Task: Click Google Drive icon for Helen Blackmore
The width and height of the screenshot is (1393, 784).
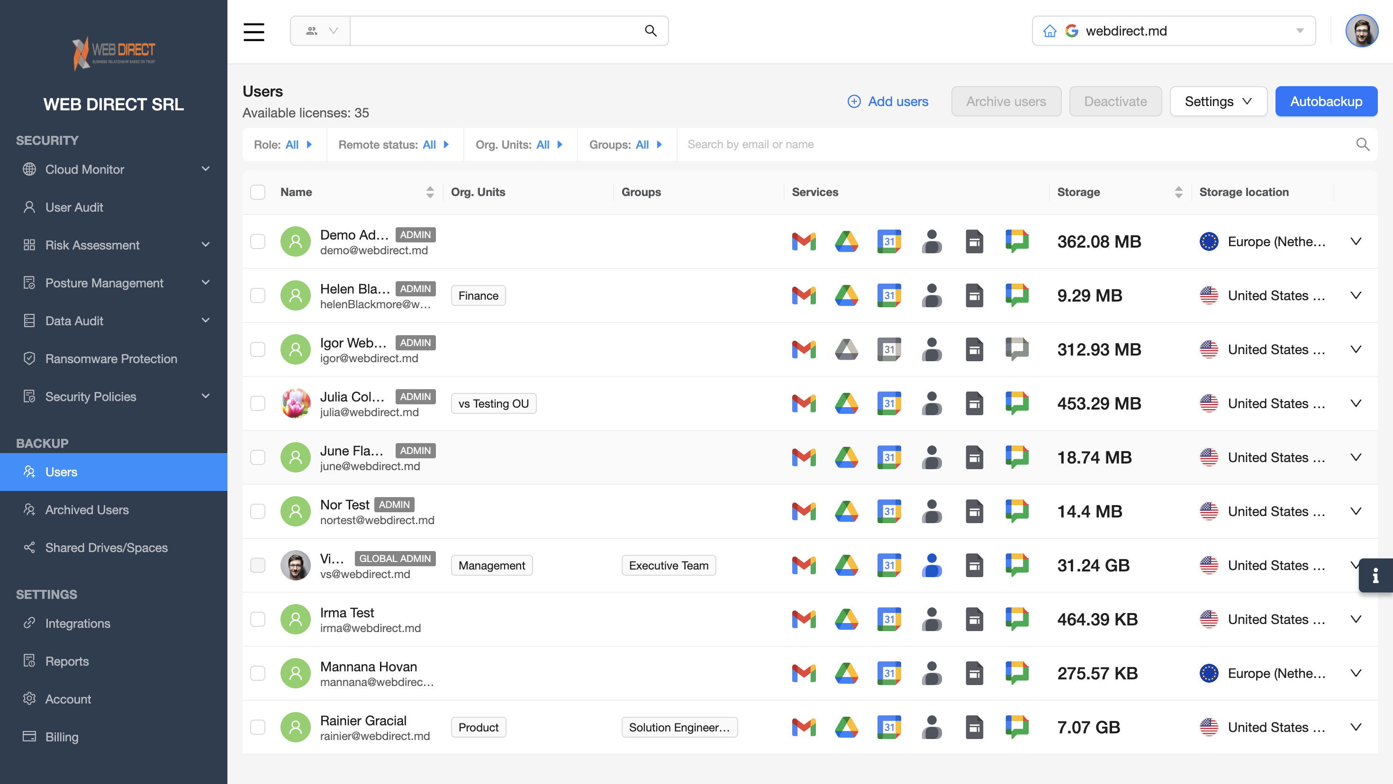Action: tap(846, 295)
